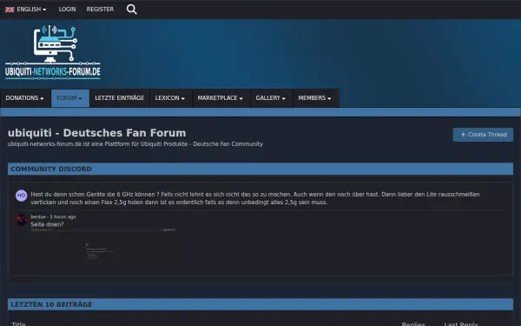Click 'ubiquiti - Deutsches Fan Forum' heading
Image resolution: width=521 pixels, height=326 pixels.
coord(96,133)
